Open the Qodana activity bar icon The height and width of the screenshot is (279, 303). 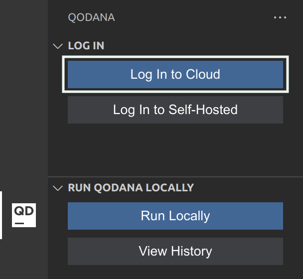tap(24, 215)
